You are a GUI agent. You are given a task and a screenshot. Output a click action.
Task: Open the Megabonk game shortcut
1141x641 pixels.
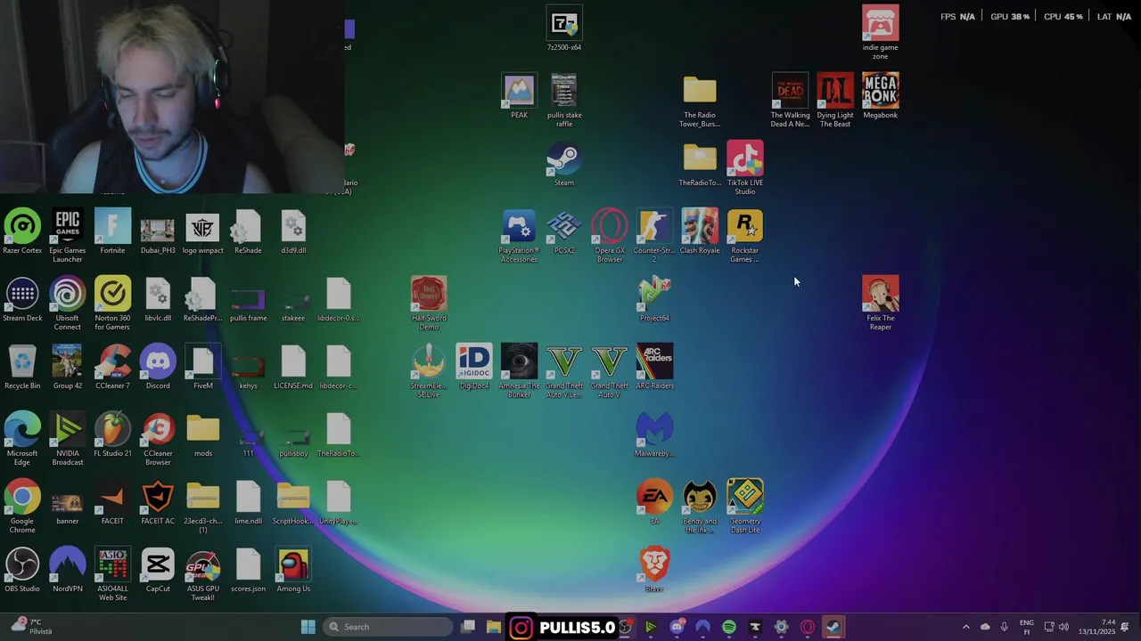881,98
